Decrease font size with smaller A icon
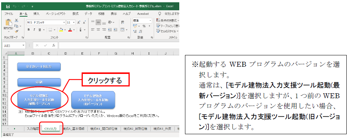349x138 pixels. coord(84,23)
